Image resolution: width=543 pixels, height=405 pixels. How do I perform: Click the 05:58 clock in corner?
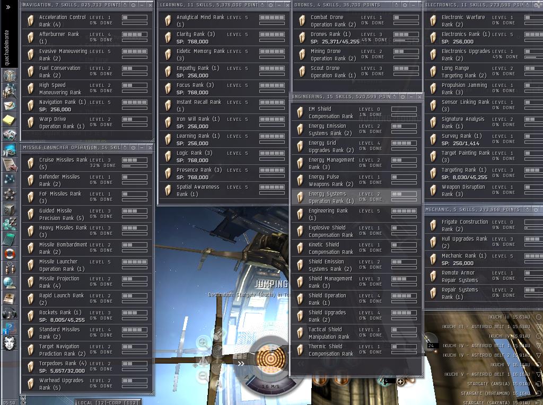[x=9, y=402]
